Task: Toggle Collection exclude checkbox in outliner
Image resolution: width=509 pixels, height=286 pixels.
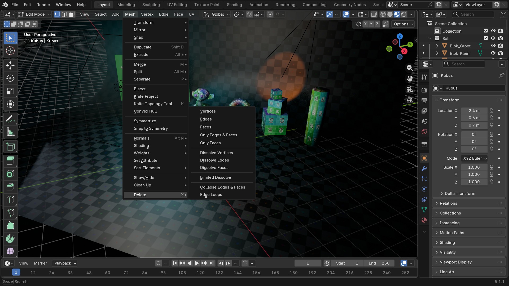Action: [x=486, y=31]
